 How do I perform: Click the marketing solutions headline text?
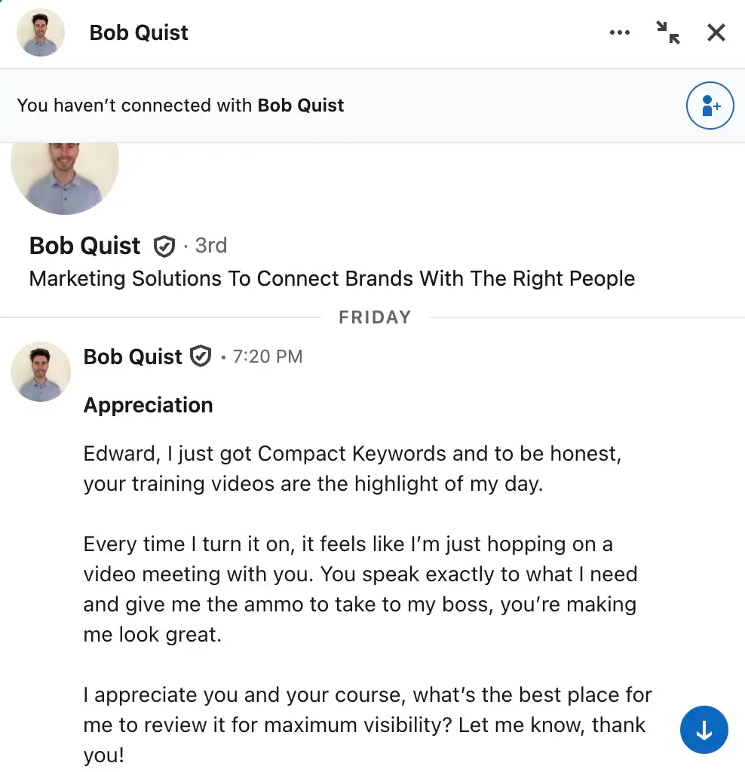tap(332, 278)
